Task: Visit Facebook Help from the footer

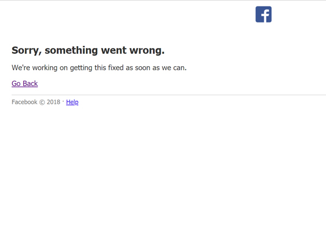Action: tap(72, 102)
